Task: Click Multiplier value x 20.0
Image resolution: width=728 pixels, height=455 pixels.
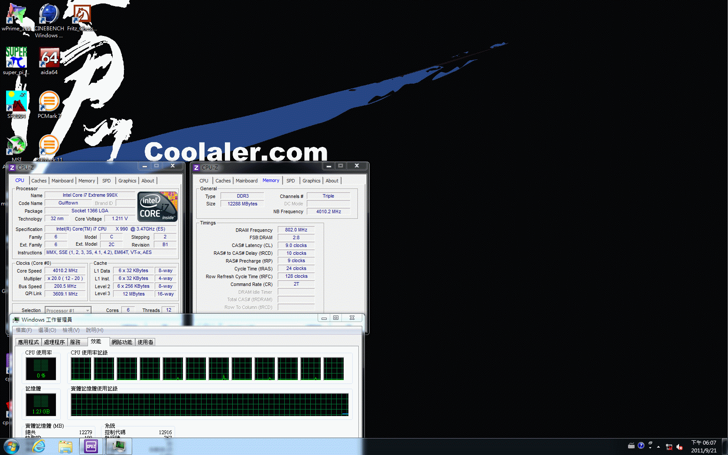Action: click(x=65, y=278)
